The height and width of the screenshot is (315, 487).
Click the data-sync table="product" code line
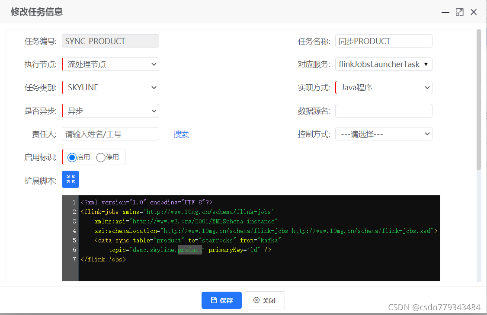[x=188, y=240]
